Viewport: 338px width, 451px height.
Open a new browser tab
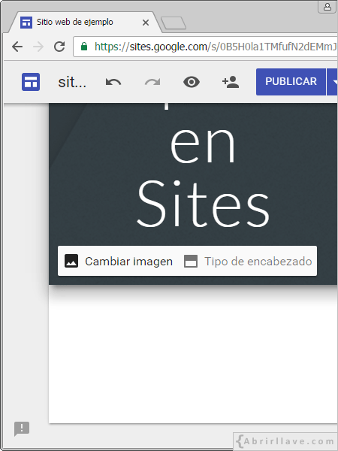point(174,23)
